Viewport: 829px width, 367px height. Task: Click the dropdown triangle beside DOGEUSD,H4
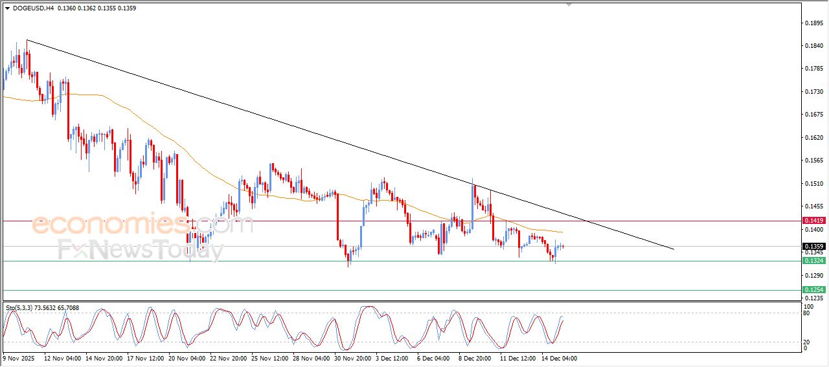click(7, 8)
